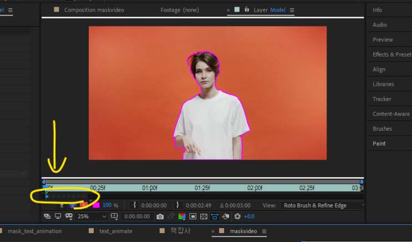Open the 25% magnification dropdown
Screen dimensions: 412x242
pos(91,217)
